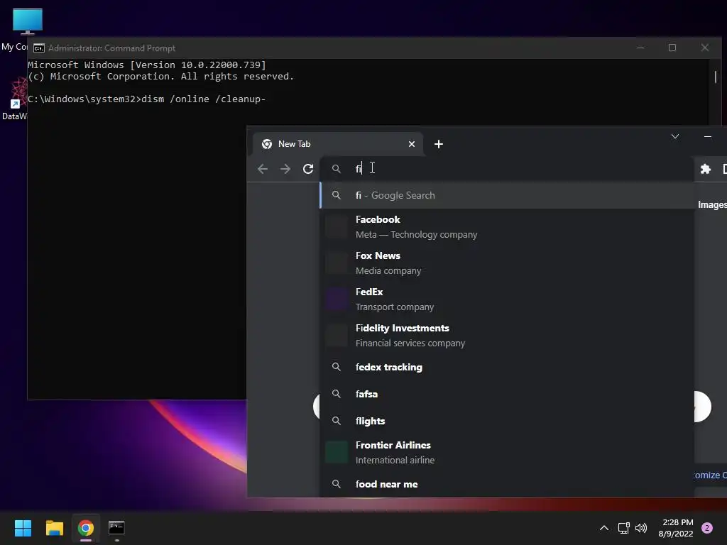This screenshot has height=545, width=727.
Task: Click search icon beside 'fafsa'
Action: (336, 394)
